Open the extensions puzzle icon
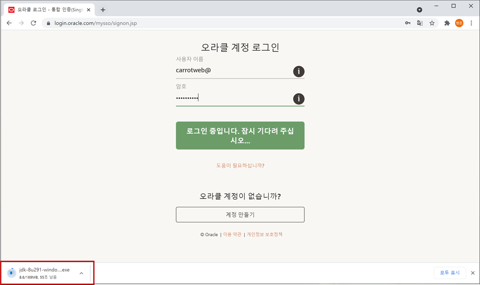The height and width of the screenshot is (285, 480). tap(447, 23)
